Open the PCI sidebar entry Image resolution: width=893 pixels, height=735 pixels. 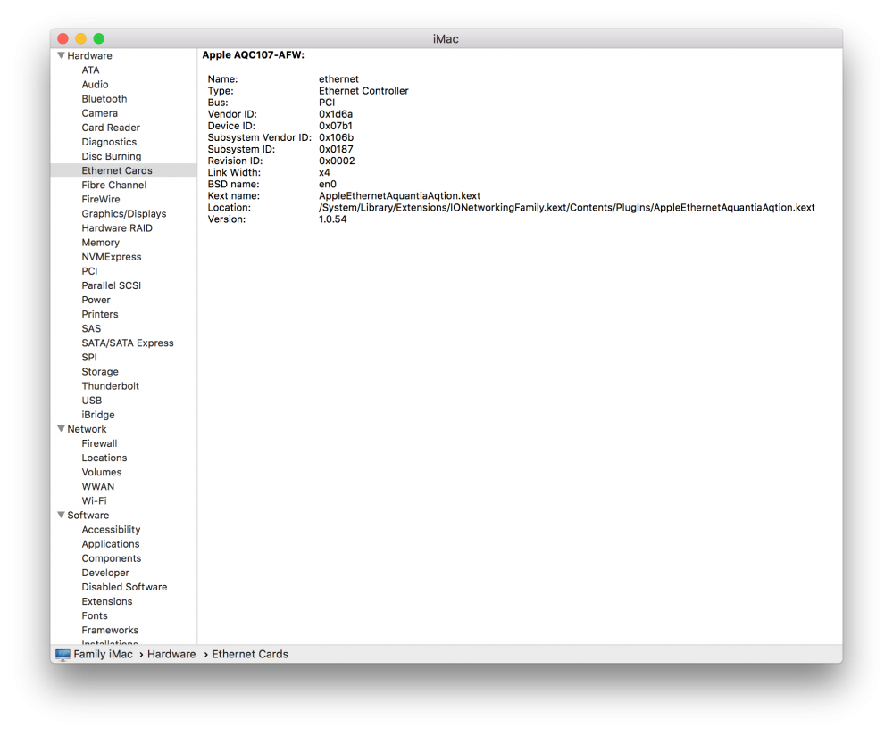click(x=89, y=271)
